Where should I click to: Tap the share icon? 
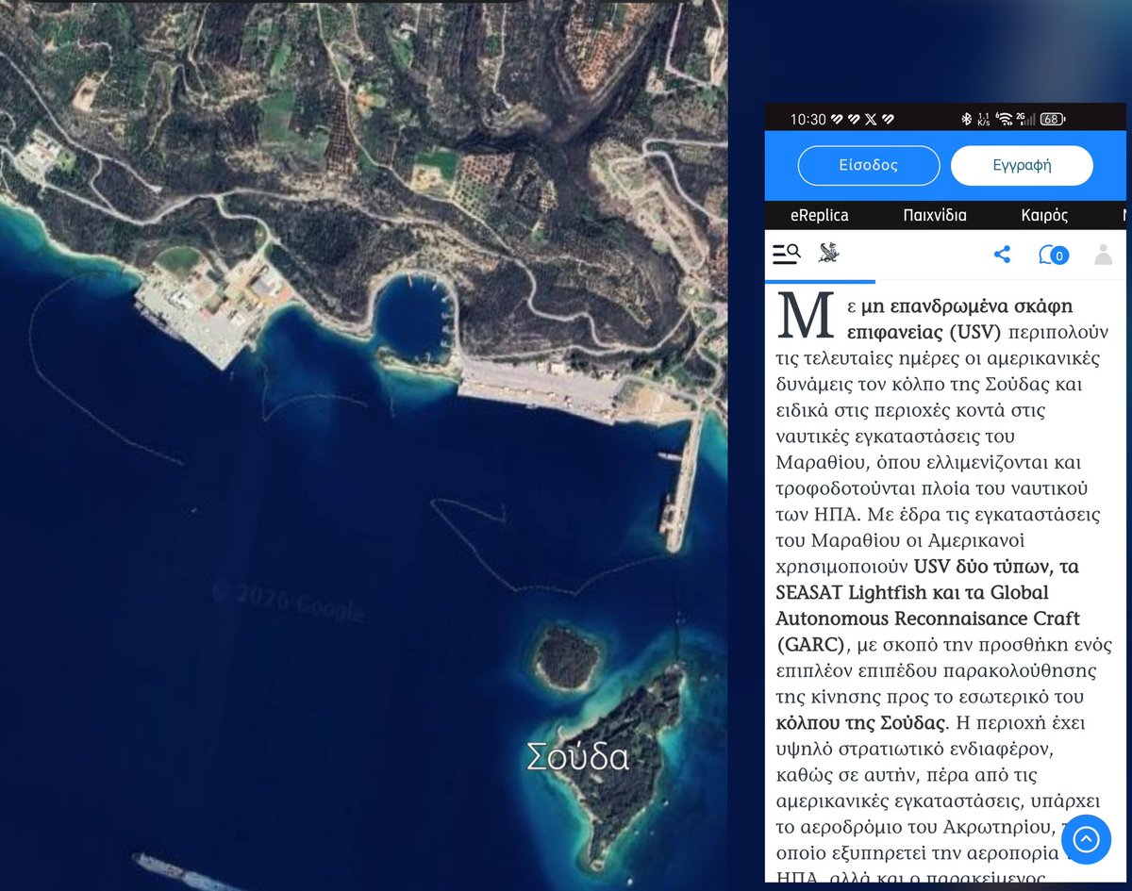(1002, 255)
